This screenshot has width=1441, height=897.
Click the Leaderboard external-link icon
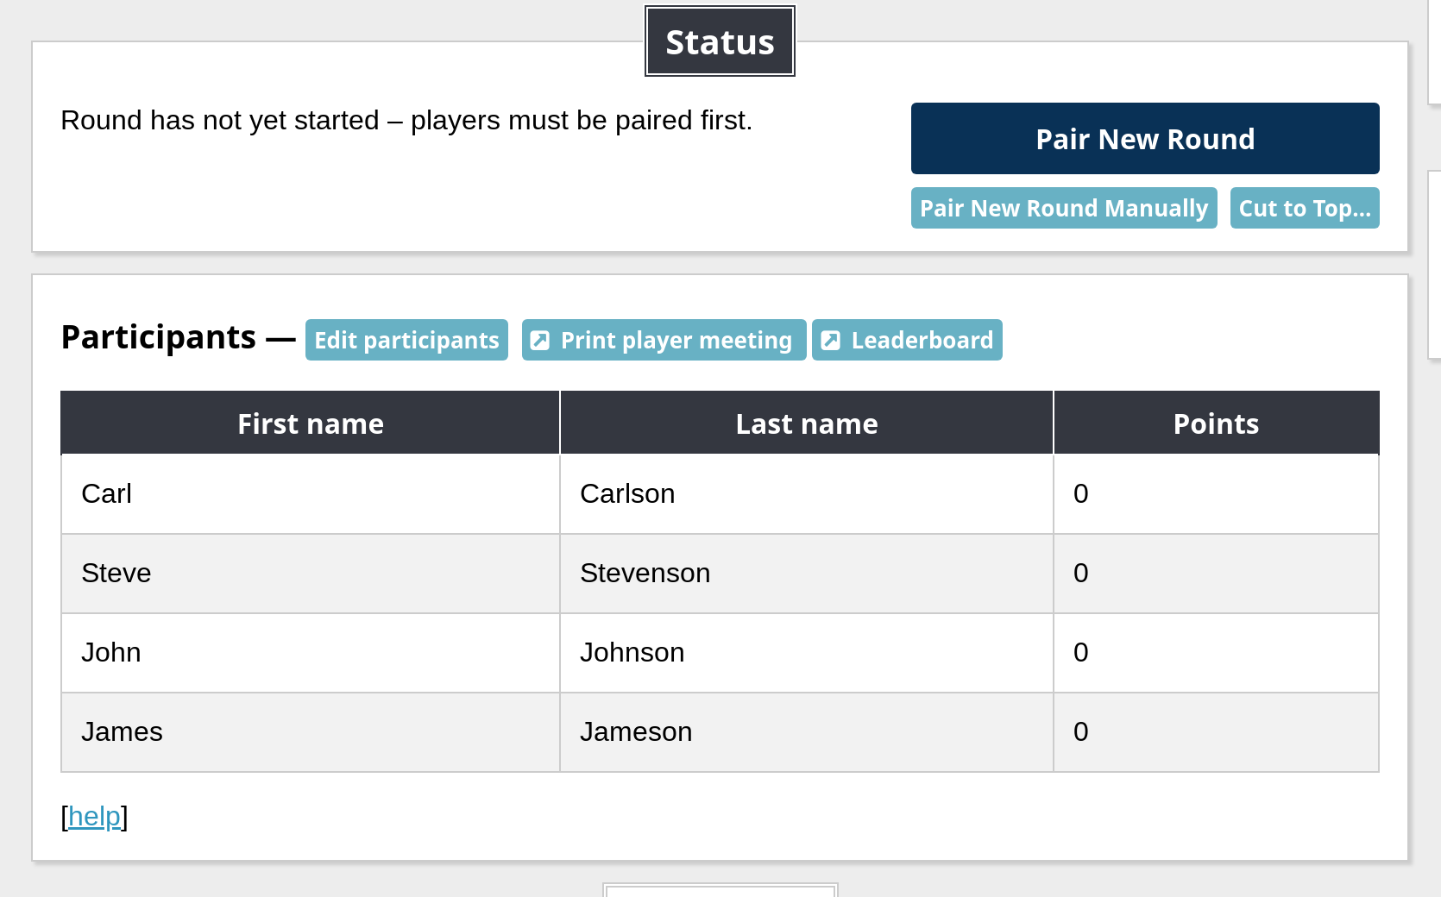click(831, 341)
